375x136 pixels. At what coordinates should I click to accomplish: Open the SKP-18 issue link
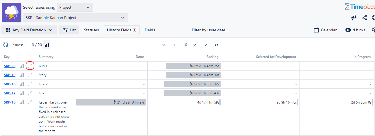point(10,84)
